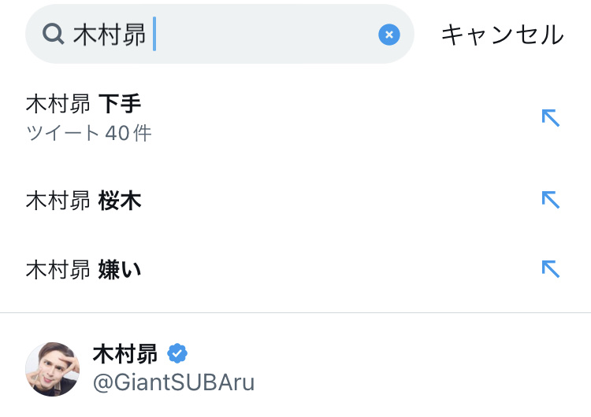Tap the arrow icon beside 木村昴 桜木
The width and height of the screenshot is (591, 417).
[x=550, y=200]
